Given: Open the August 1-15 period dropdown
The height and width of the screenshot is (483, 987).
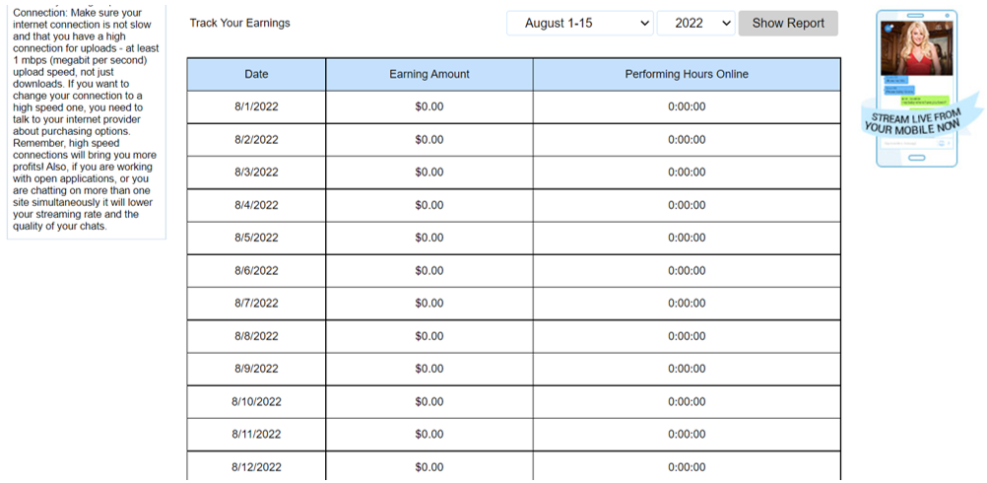Looking at the screenshot, I should 580,24.
